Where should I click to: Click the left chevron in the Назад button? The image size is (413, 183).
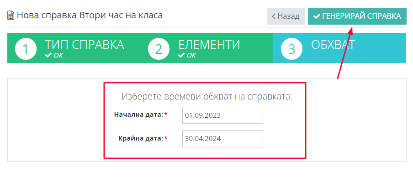pyautogui.click(x=274, y=16)
